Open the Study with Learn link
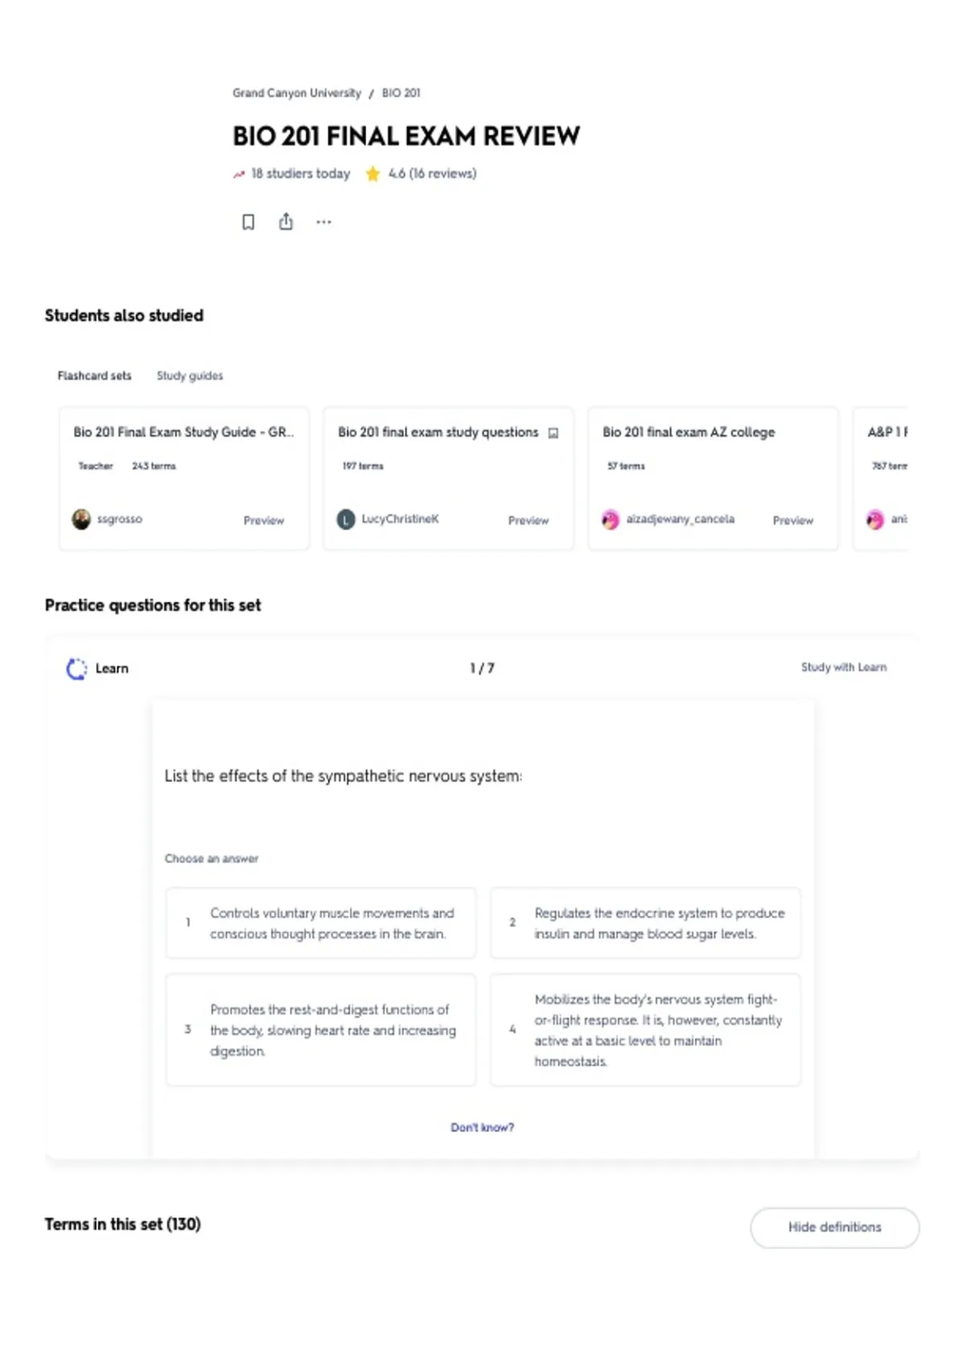The image size is (964, 1366). (843, 667)
